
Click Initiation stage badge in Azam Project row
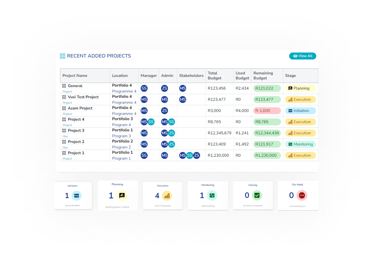[x=300, y=111]
